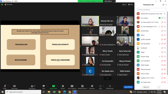Select albert video tile
The height and width of the screenshot is (94, 168).
[125, 21]
